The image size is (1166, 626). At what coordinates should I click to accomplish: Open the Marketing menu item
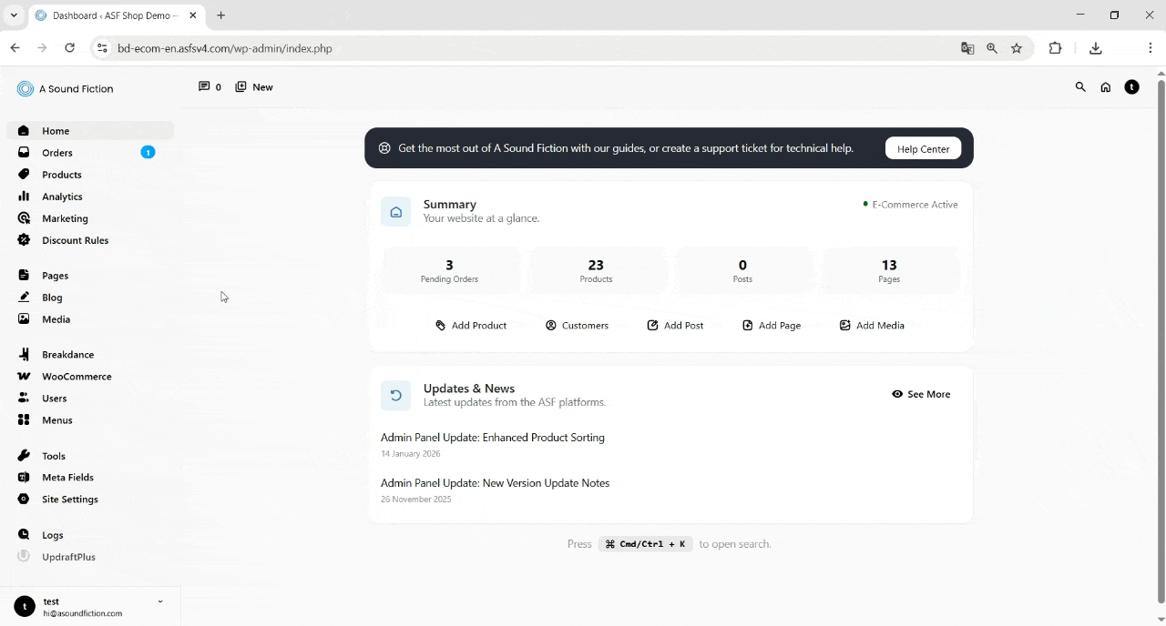89,218
